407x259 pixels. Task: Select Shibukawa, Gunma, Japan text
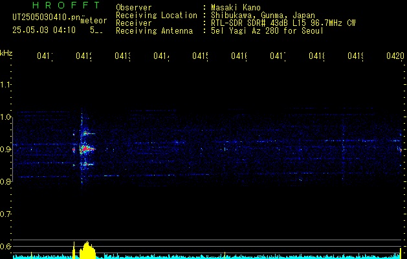point(263,16)
